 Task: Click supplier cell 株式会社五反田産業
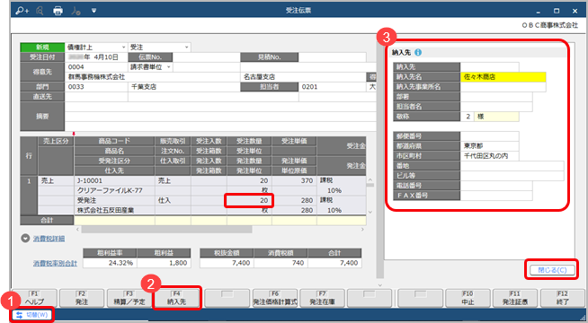pos(114,210)
